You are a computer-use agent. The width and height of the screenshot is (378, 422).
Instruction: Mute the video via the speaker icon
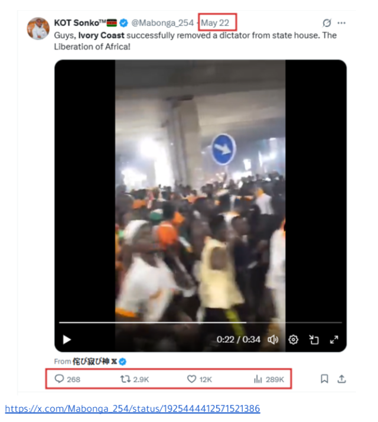click(x=273, y=340)
